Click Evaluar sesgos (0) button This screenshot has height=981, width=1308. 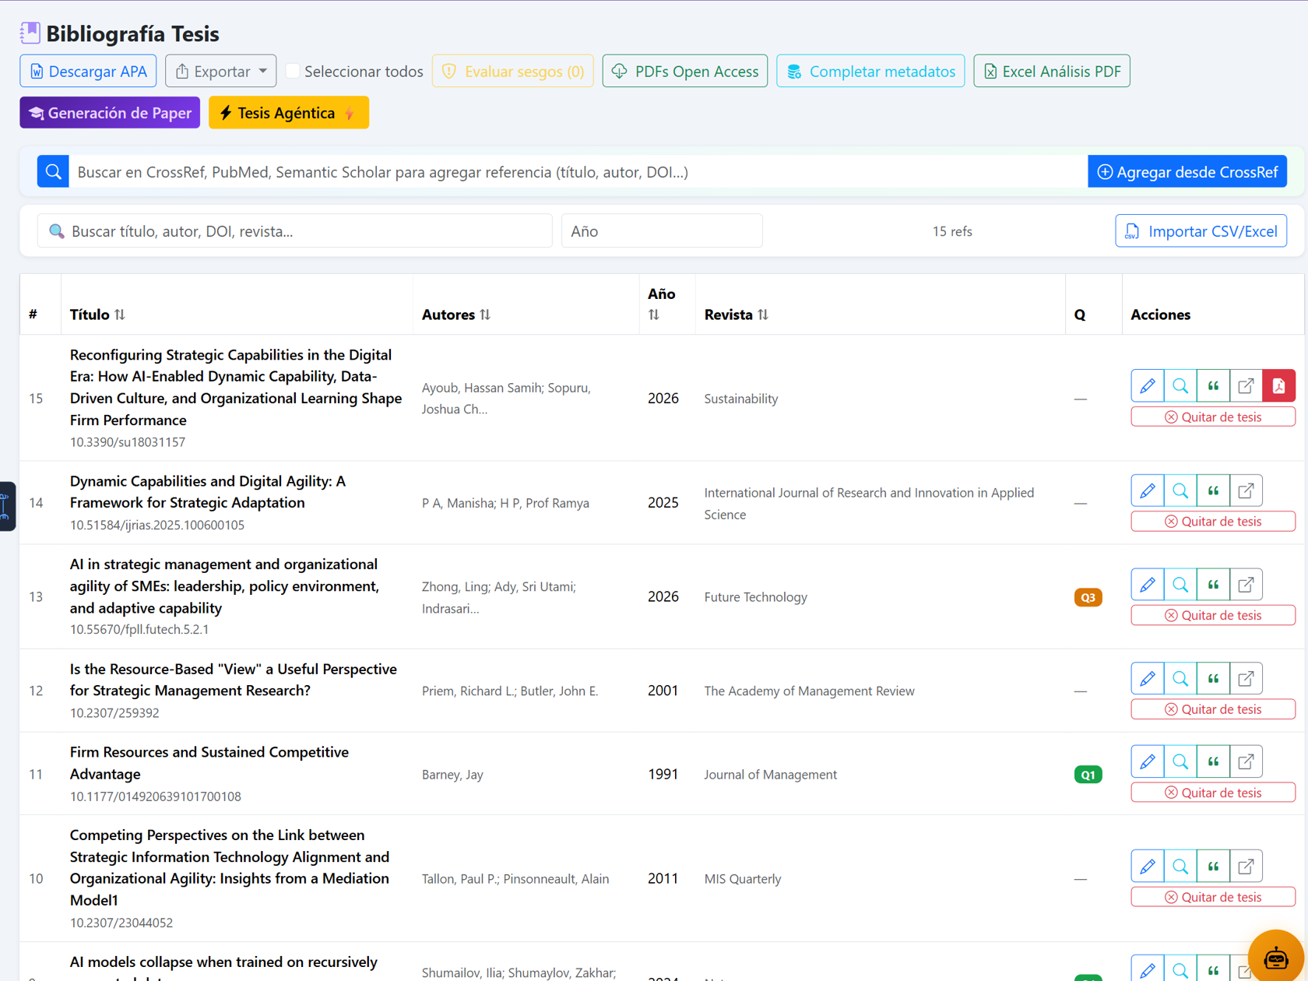tap(513, 71)
